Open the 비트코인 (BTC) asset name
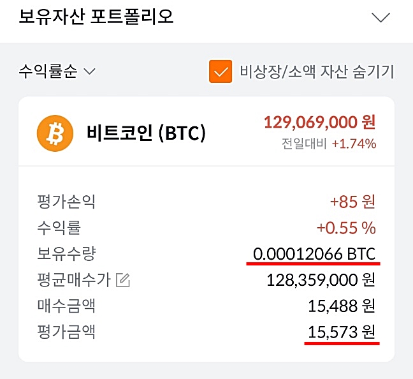Screen dimensions: 413x379 tap(146, 133)
